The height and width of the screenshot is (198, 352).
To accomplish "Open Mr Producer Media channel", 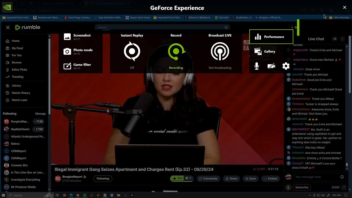I will pyautogui.click(x=20, y=187).
